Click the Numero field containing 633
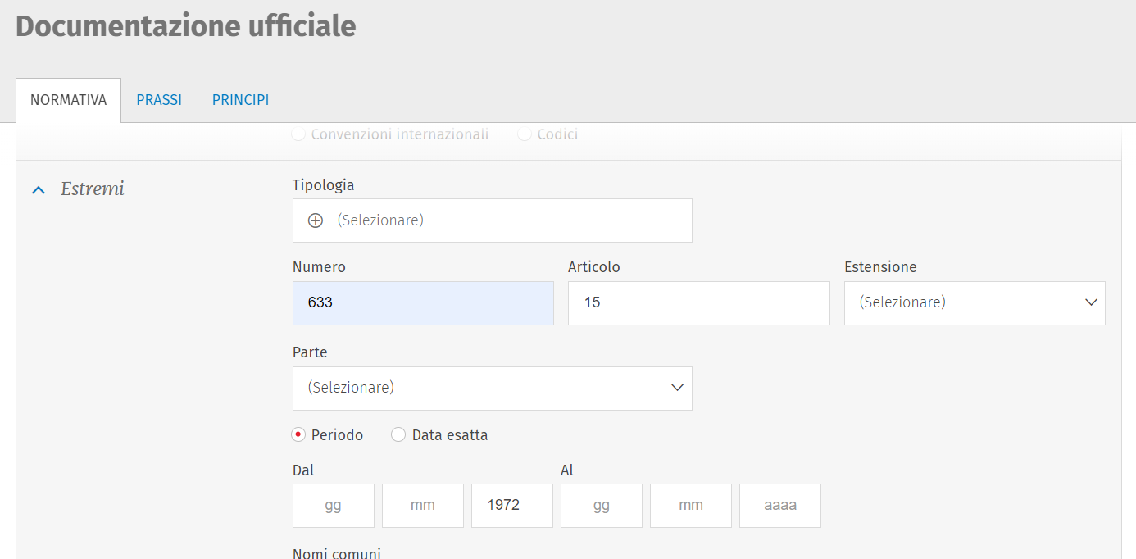This screenshot has width=1136, height=559. tap(423, 302)
